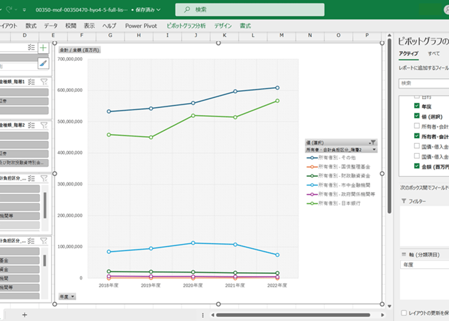The height and width of the screenshot is (321, 449).
Task: Switch to the すべて tab in field pane
Action: tap(434, 53)
